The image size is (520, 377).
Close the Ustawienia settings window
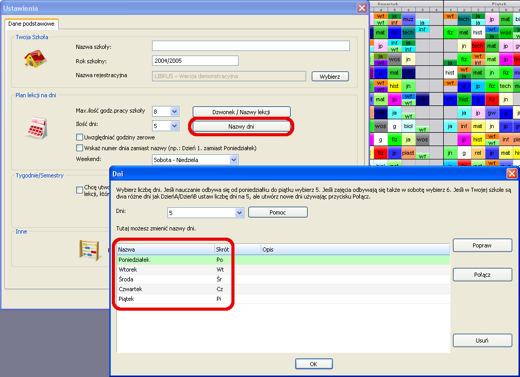point(362,8)
